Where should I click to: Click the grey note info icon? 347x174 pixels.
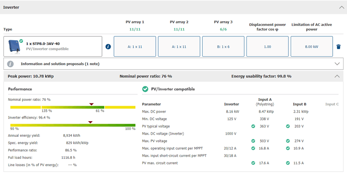11,64
